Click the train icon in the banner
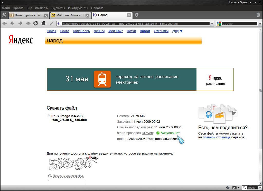Screen dimensions: 263x191 click(x=102, y=79)
